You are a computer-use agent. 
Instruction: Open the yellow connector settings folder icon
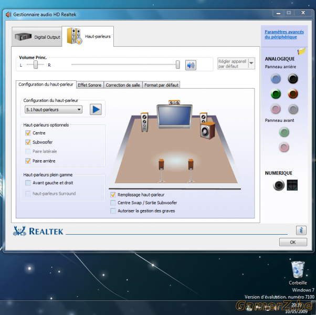coord(301,51)
